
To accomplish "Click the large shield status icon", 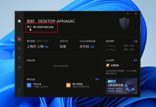I will (x=125, y=23).
